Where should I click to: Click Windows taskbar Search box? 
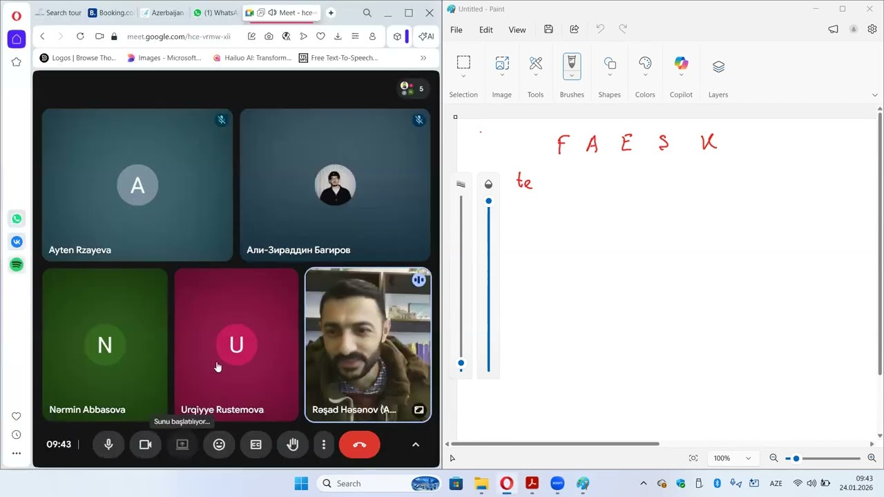[x=378, y=483]
